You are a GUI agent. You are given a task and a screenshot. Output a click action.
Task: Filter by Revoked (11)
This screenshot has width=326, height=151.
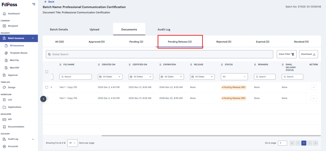coord(301,42)
